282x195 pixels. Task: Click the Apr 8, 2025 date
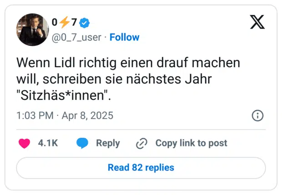pyautogui.click(x=88, y=115)
